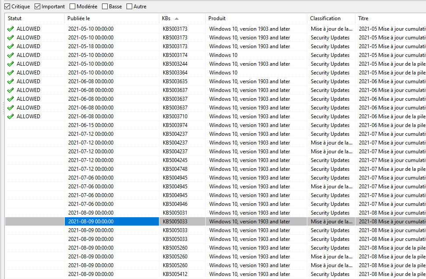Viewport: 426px width, 279px height.
Task: Enable the Basse severity filter
Action: pos(105,7)
